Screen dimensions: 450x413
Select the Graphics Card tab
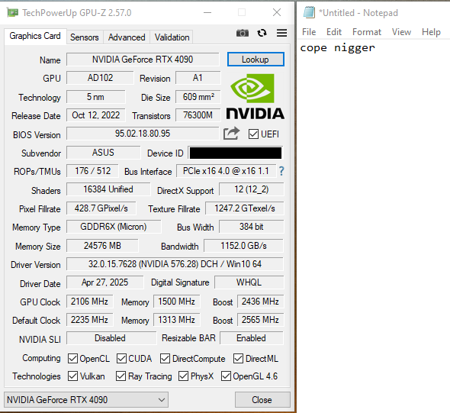[x=35, y=36]
